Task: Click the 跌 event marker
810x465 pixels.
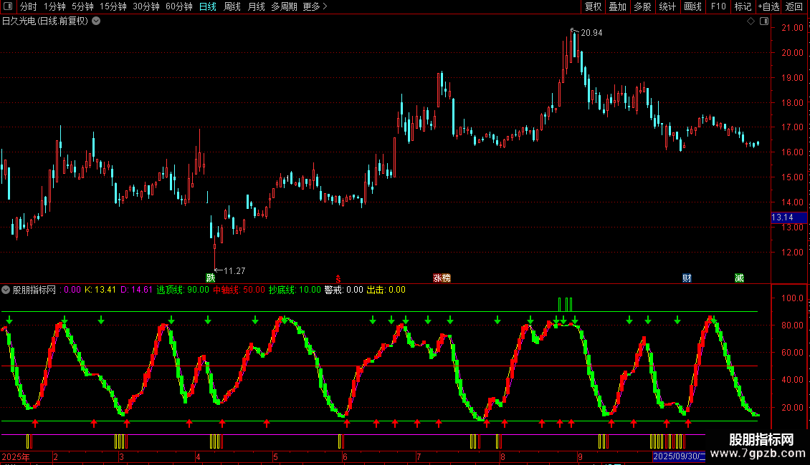Action: (x=211, y=278)
